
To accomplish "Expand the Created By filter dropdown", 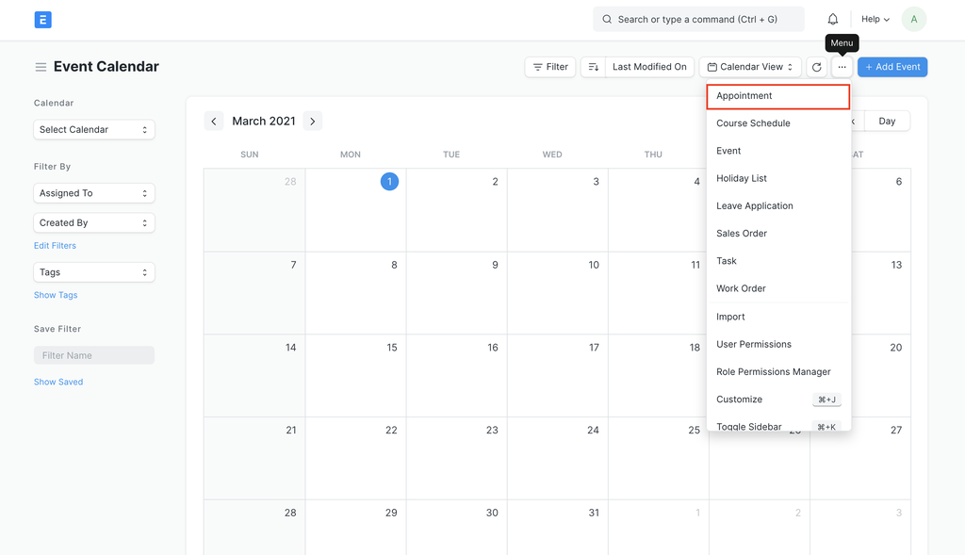I will tap(94, 222).
